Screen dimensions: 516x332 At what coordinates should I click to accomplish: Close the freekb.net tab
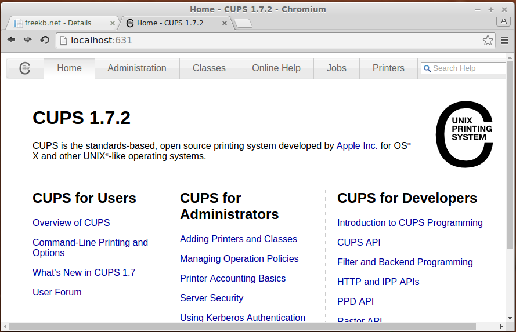click(112, 23)
